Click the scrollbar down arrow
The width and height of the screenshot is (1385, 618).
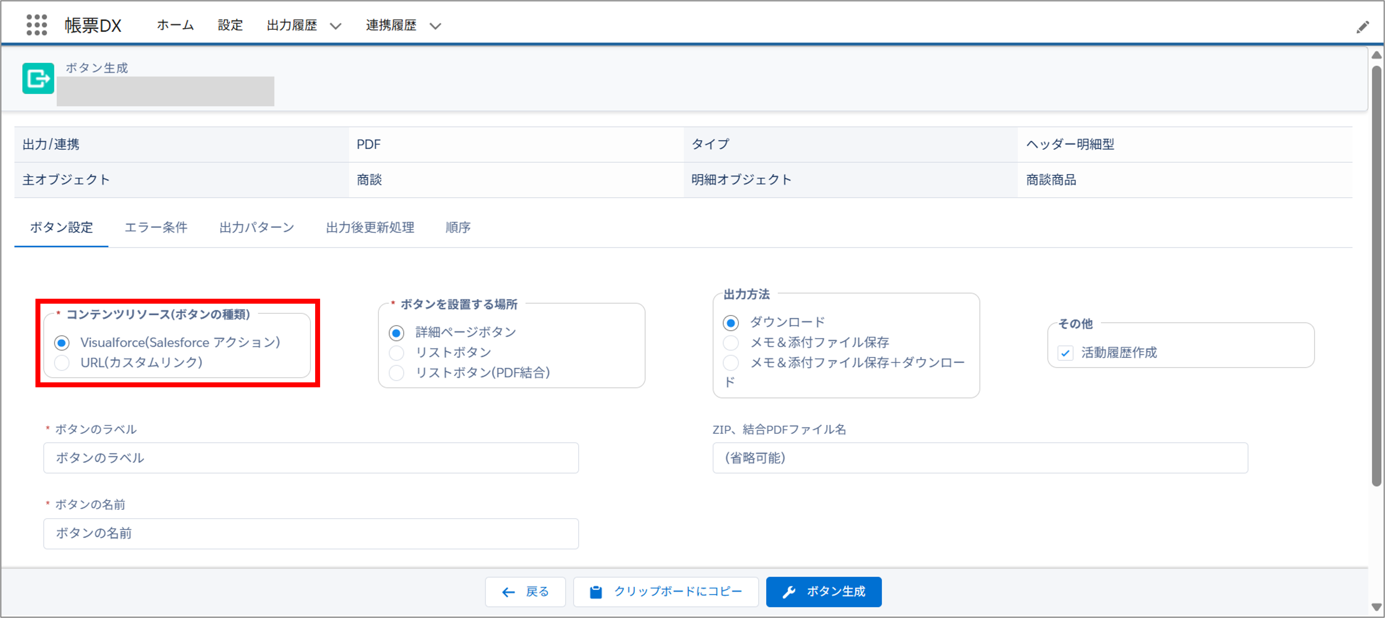1376,607
